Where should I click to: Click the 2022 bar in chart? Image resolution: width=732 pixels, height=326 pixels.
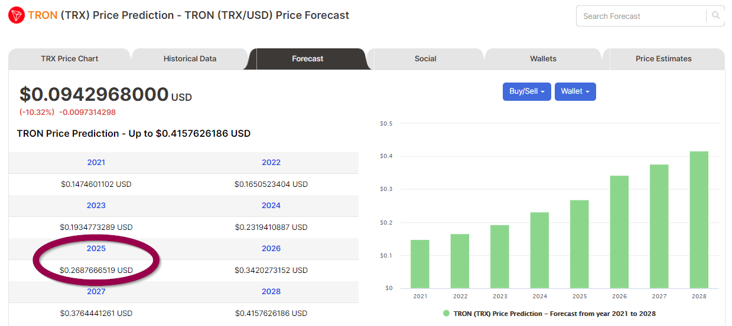point(460,261)
